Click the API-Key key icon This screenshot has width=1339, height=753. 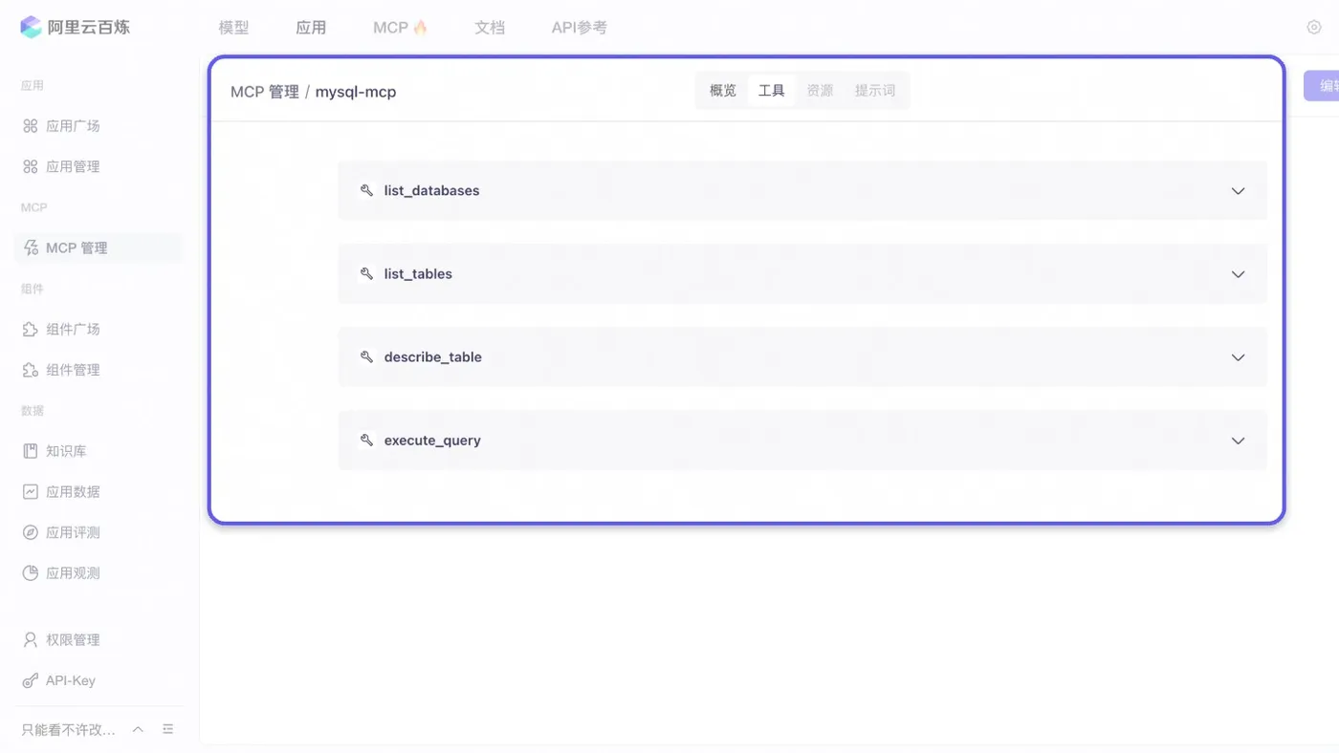[x=31, y=680]
